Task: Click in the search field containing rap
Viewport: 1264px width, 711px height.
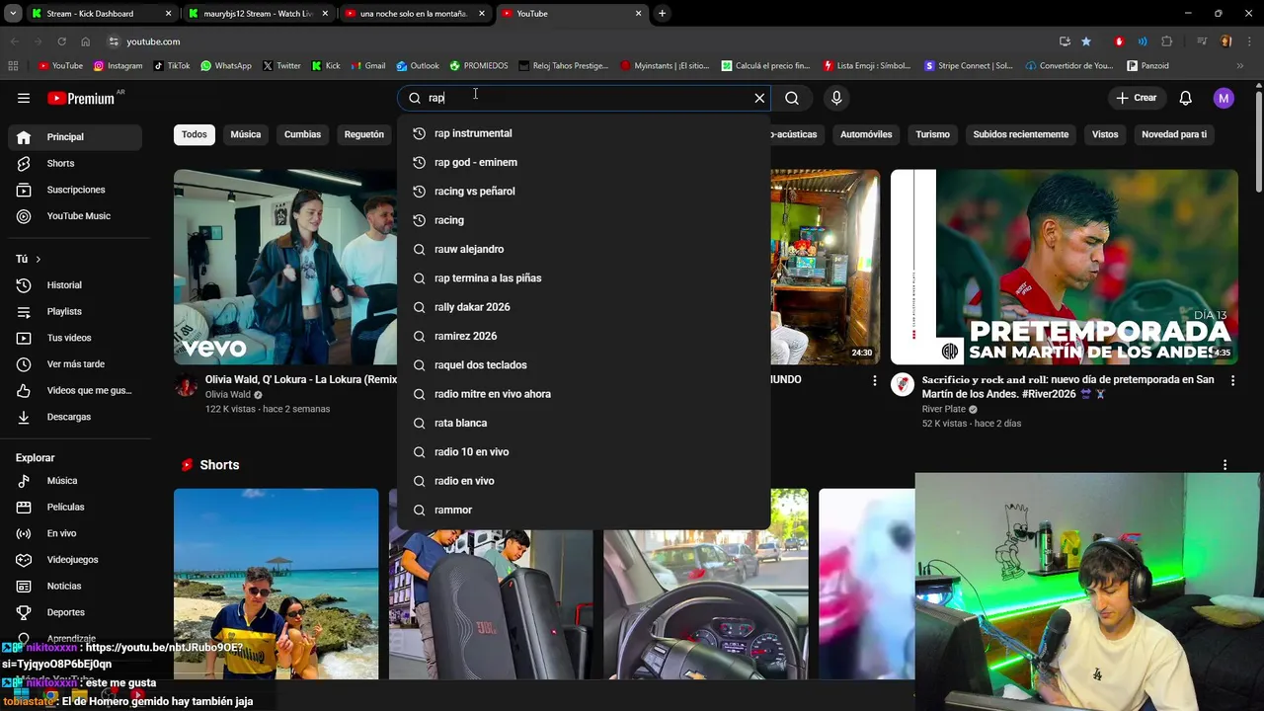Action: pyautogui.click(x=585, y=98)
